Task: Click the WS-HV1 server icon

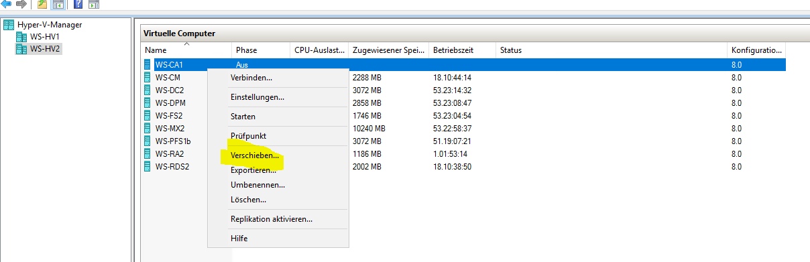Action: point(21,37)
